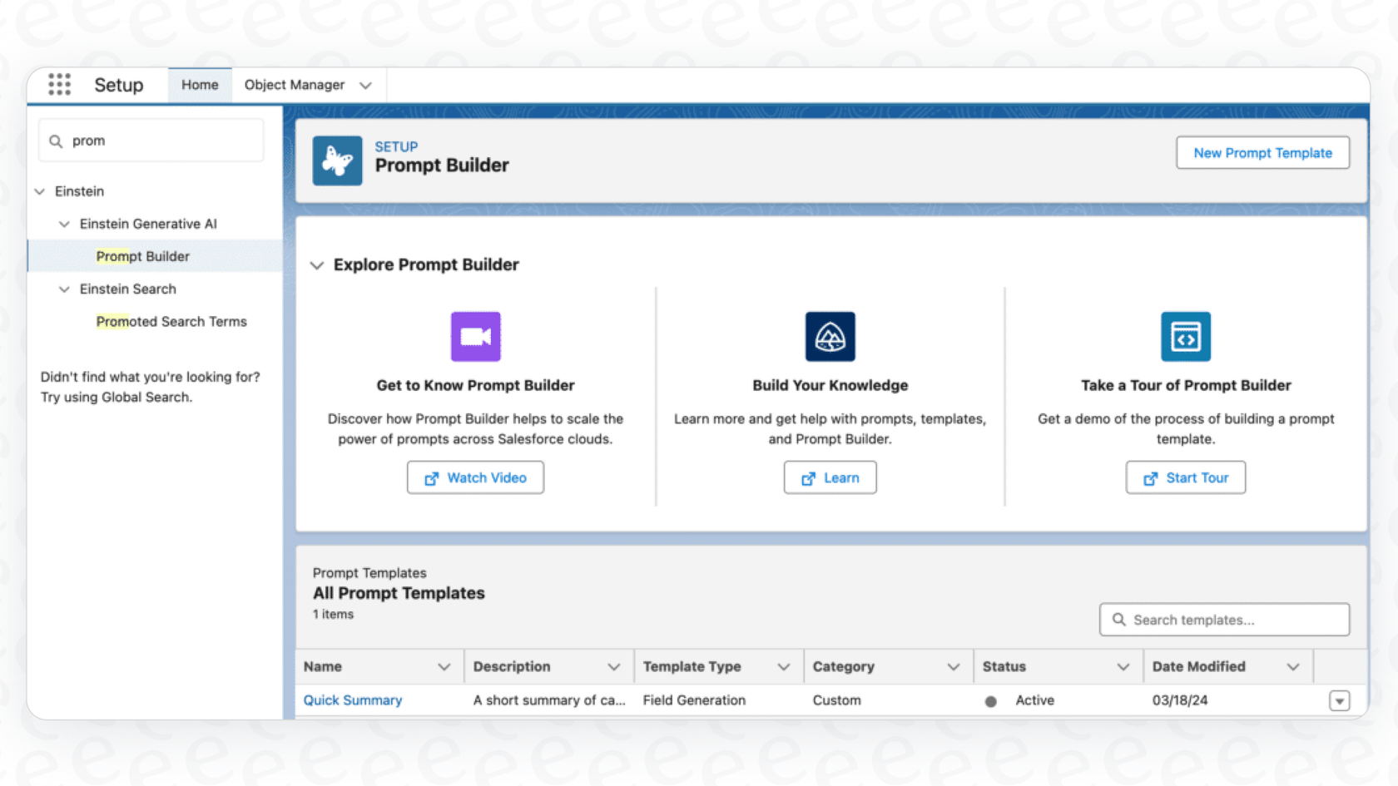Screen dimensions: 1398x786
Task: Click the search icon in Search templates box
Action: [1120, 620]
